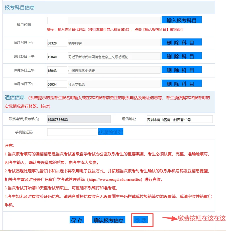226x231 pixels.
Task: Remove the 中国近现代史纲要 subject
Action: click(x=182, y=70)
